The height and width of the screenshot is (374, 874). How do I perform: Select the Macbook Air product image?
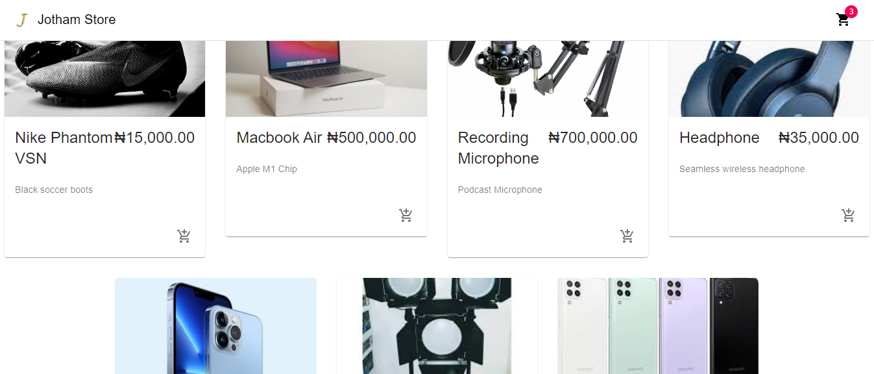pos(326,79)
